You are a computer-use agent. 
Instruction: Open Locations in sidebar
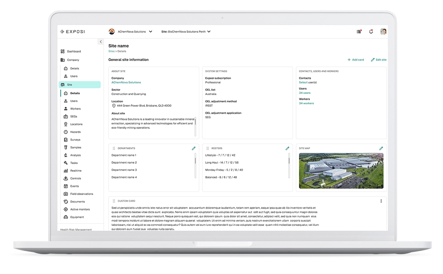(73, 124)
